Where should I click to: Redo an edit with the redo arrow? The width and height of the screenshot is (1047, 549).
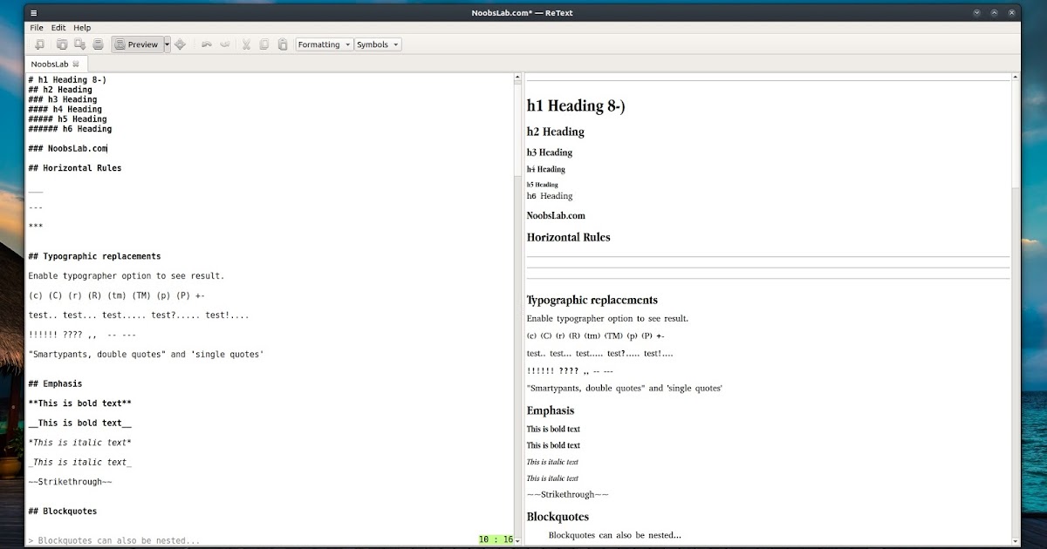[226, 44]
